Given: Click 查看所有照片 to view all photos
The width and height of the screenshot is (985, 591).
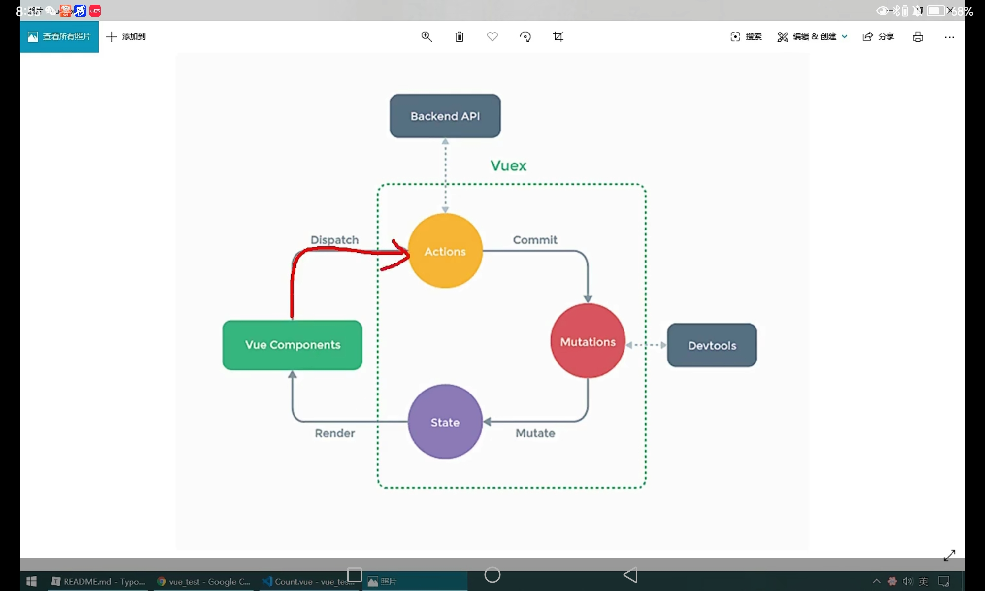Looking at the screenshot, I should coord(59,37).
